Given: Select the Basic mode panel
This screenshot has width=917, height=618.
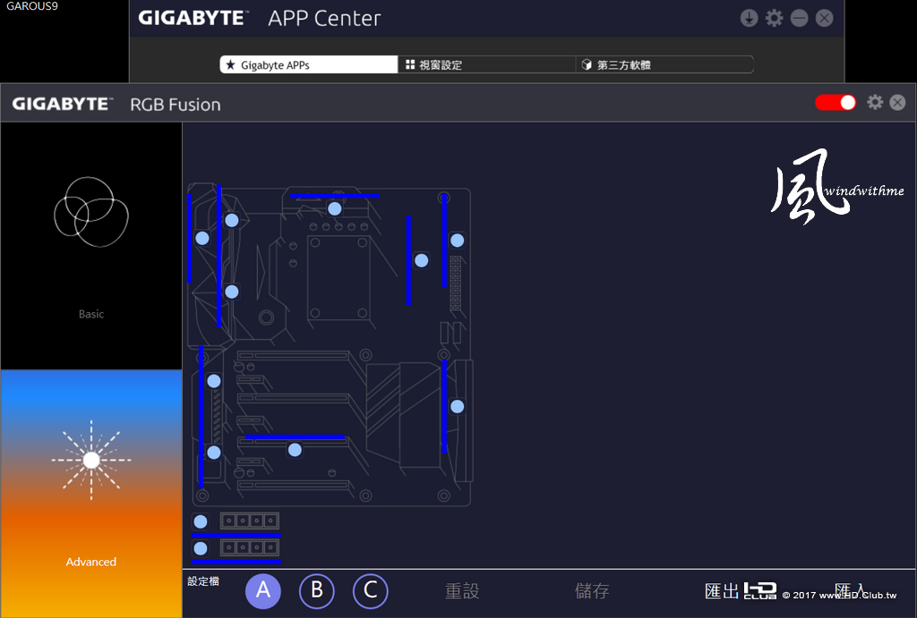Looking at the screenshot, I should click(x=91, y=246).
